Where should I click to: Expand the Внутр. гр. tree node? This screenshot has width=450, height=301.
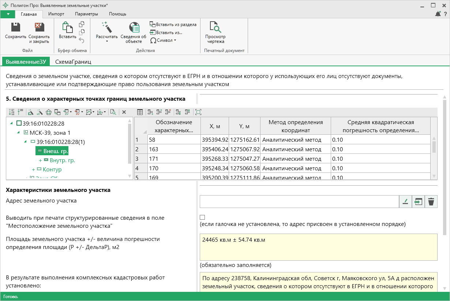40,160
